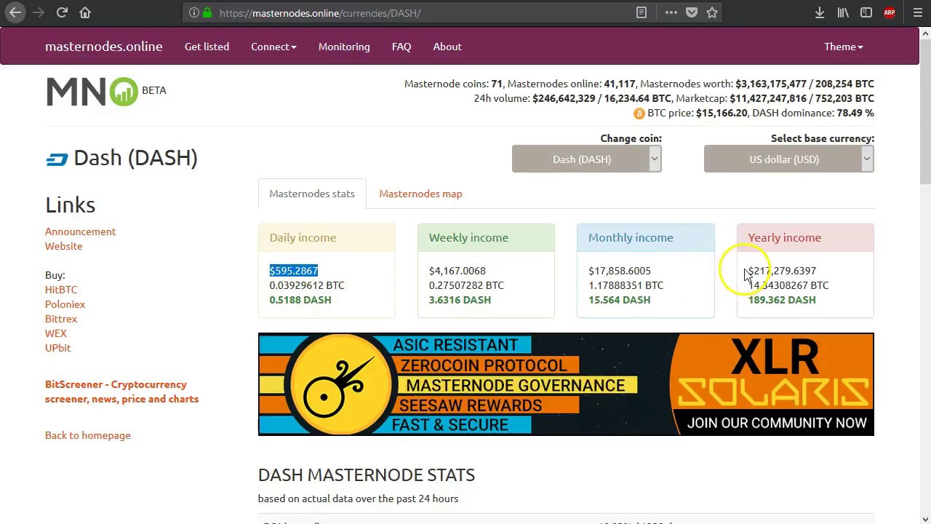931x524 pixels.
Task: Click the $4,167.0068 weekly income value
Action: [457, 271]
